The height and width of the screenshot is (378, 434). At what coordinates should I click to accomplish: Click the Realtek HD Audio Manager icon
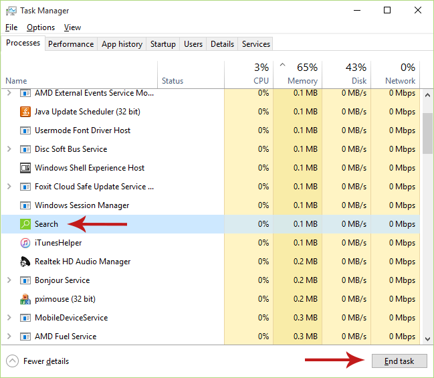coord(25,262)
